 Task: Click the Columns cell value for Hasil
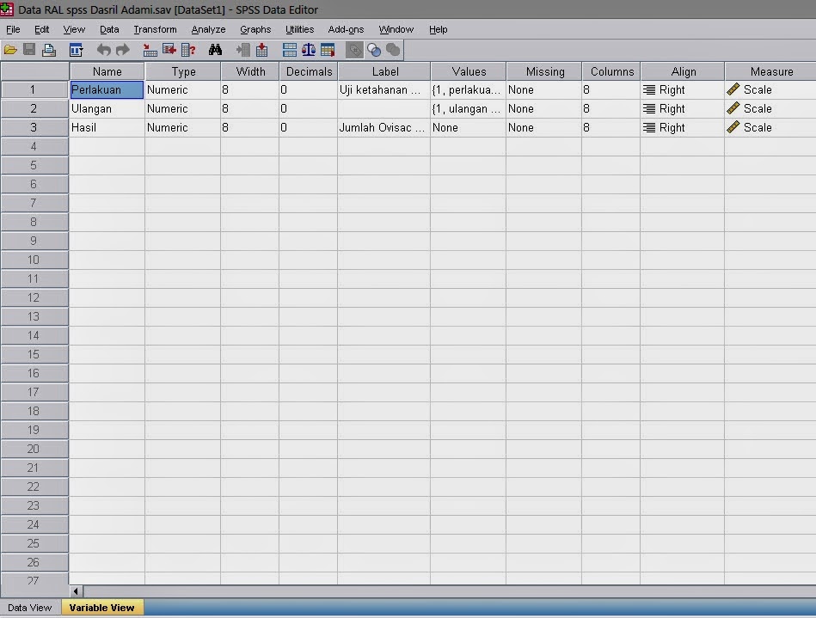(x=611, y=127)
